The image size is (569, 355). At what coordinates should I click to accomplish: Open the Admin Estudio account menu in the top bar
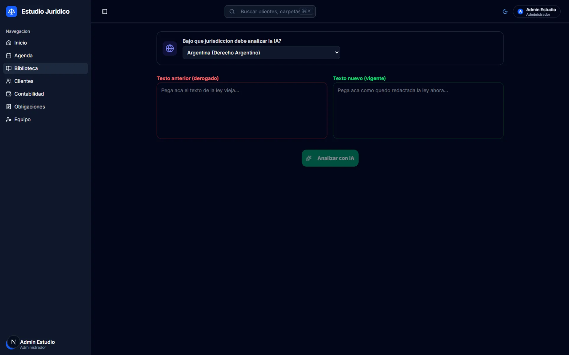pyautogui.click(x=536, y=12)
